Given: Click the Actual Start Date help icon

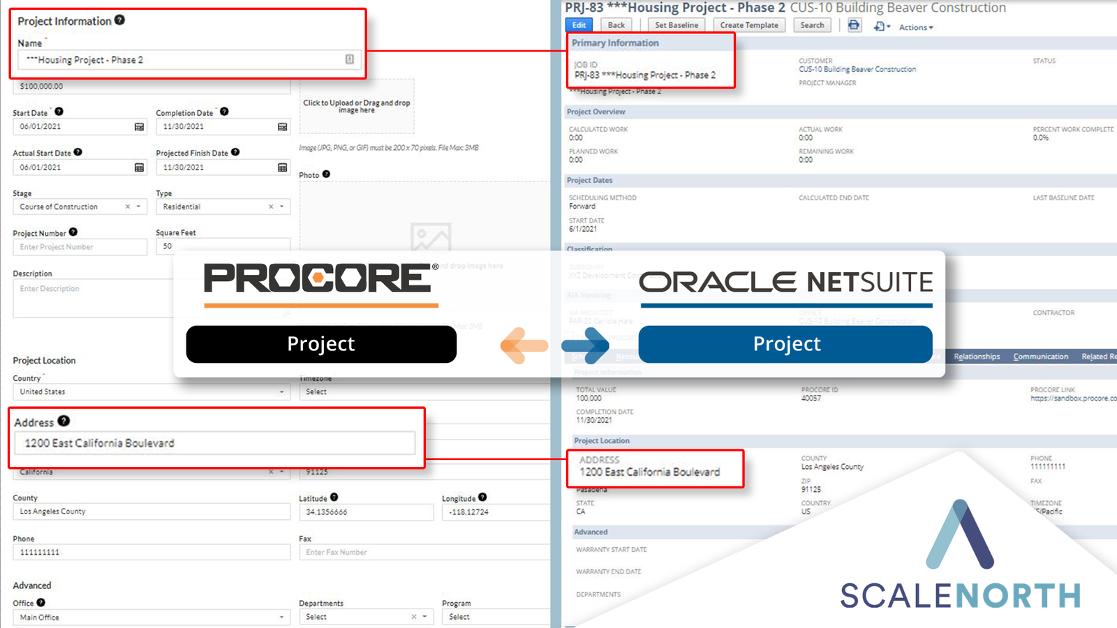Looking at the screenshot, I should 77,152.
